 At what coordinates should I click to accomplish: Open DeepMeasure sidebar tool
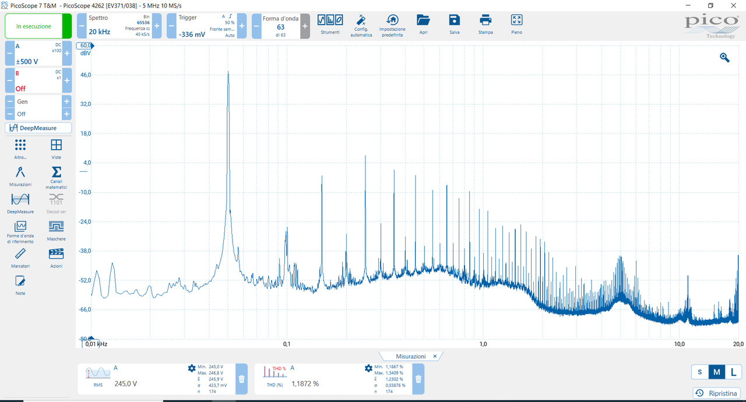[20, 204]
